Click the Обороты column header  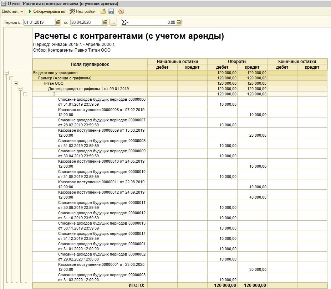(x=237, y=62)
